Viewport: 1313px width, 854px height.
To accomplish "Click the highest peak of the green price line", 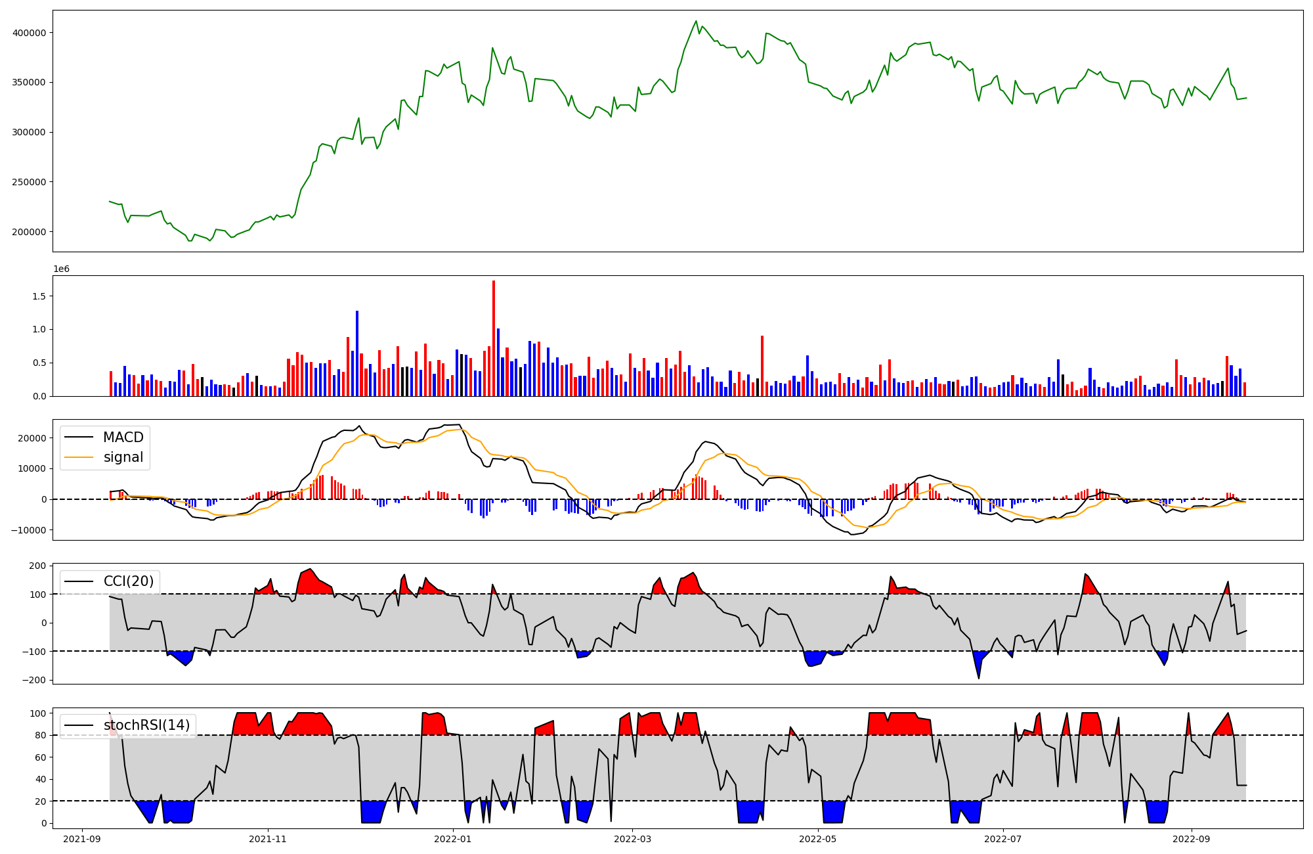I will (696, 21).
